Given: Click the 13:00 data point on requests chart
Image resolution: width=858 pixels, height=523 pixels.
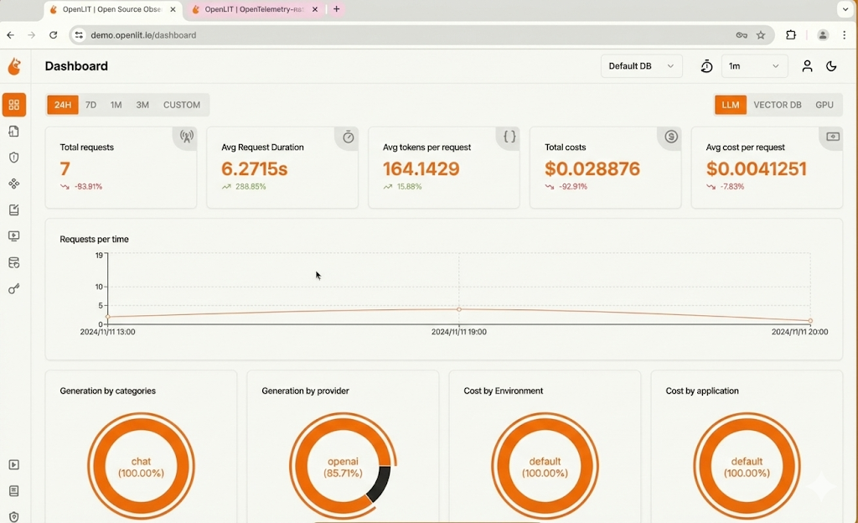Looking at the screenshot, I should point(108,317).
